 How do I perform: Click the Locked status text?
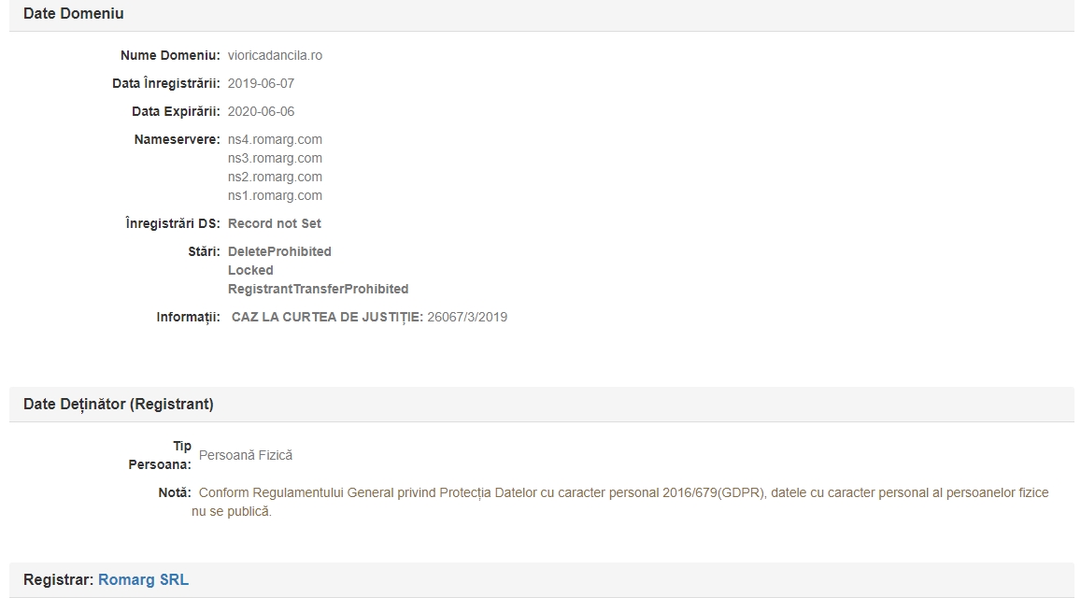[250, 270]
